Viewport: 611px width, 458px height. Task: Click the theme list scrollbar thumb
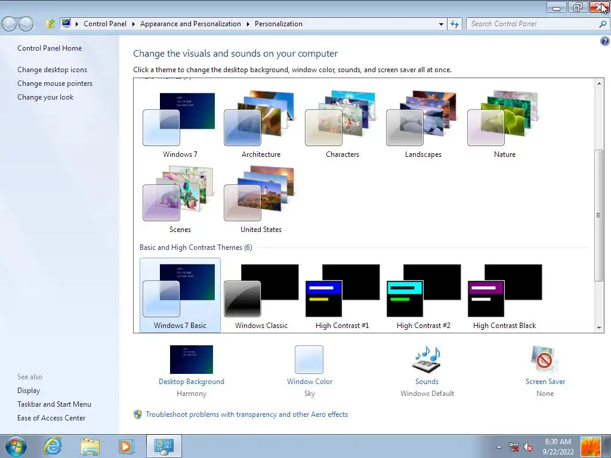pos(599,215)
